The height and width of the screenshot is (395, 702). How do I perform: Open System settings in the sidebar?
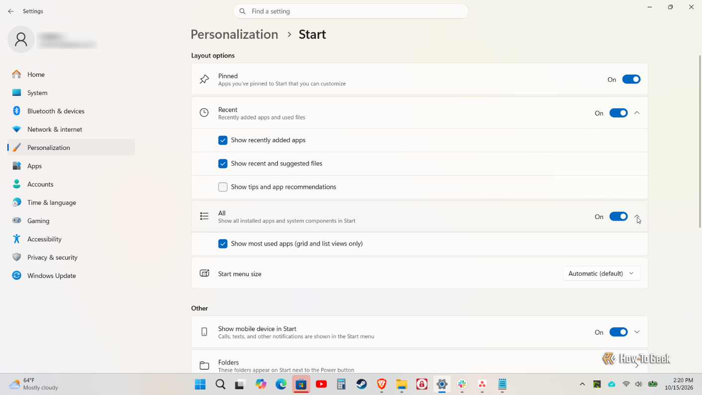pyautogui.click(x=71, y=93)
